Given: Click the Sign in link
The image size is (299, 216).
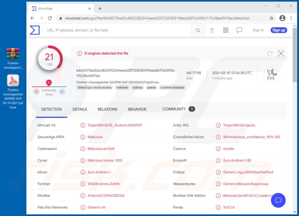Looking at the screenshot, I should click(x=258, y=30).
